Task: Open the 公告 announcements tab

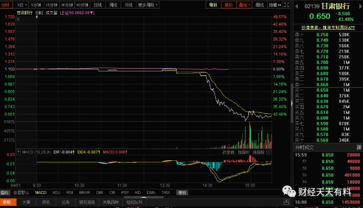Action: point(65,202)
